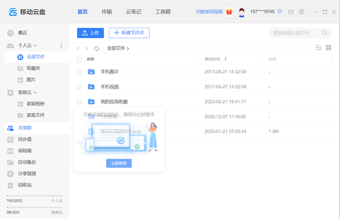The height and width of the screenshot is (219, 340).
Task: Open the 最近 recent files section
Action: click(x=23, y=33)
